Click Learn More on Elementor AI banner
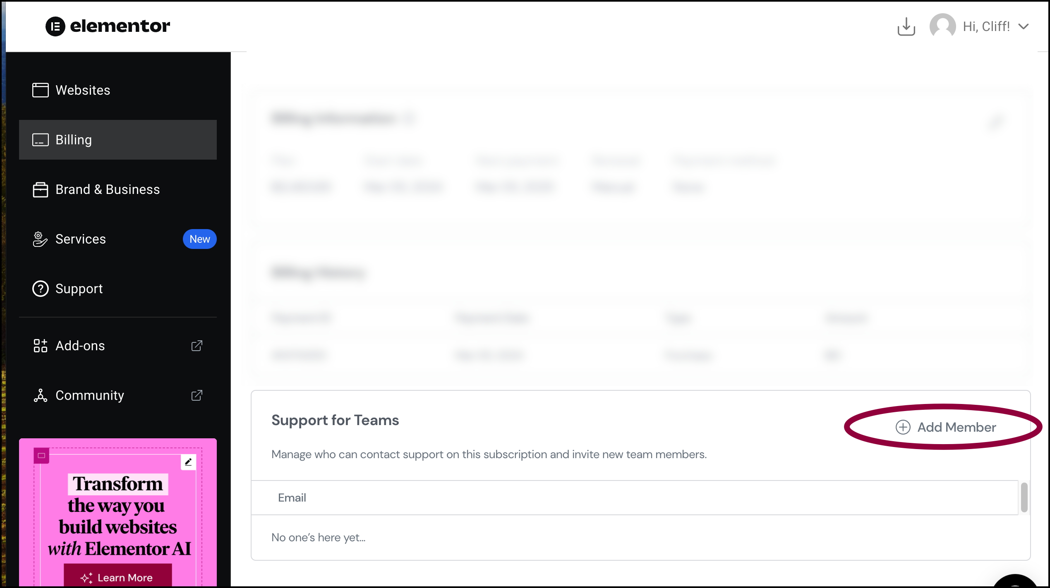Viewport: 1050px width, 588px height. point(117,577)
